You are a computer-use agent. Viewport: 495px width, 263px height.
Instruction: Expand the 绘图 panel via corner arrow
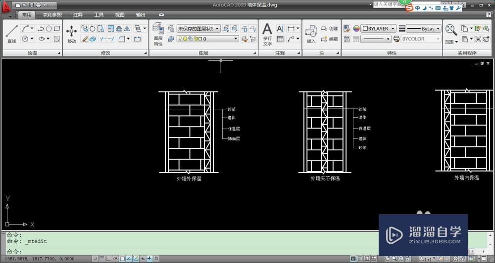click(x=59, y=53)
